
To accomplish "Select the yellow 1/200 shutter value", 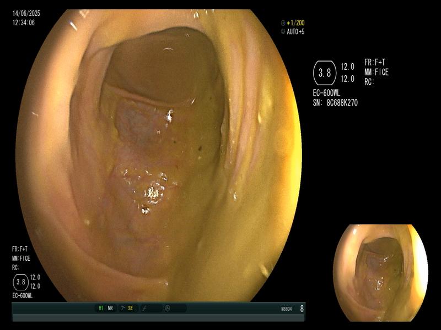I will [x=296, y=23].
